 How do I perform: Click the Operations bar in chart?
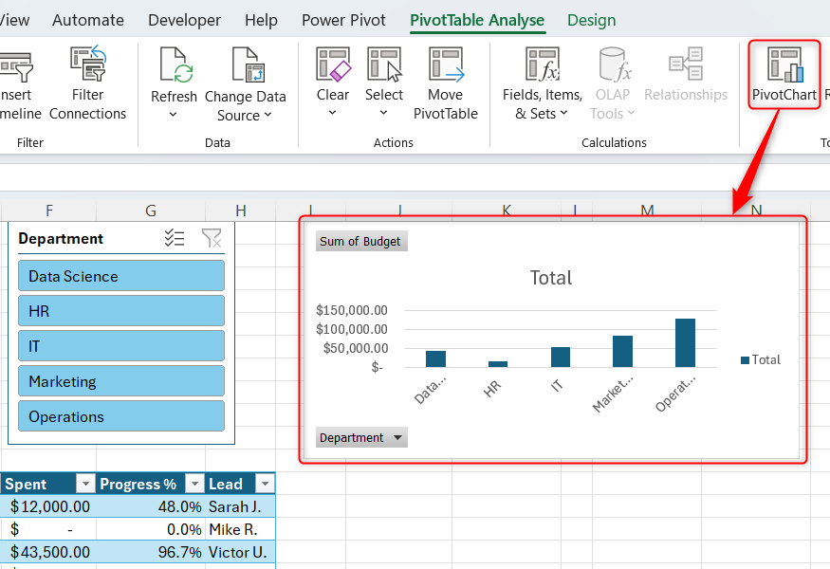(685, 342)
